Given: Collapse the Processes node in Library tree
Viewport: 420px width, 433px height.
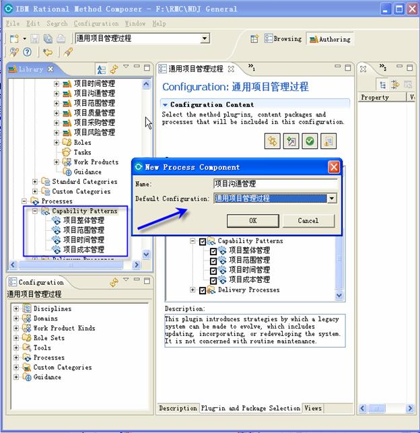Looking at the screenshot, I should coord(24,201).
